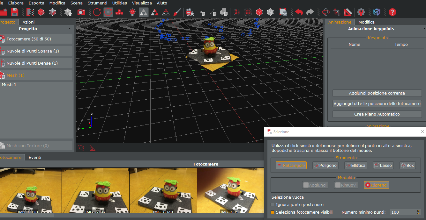Open the Strumenti menu
Viewport: 426px width, 220px height.
[x=98, y=3]
